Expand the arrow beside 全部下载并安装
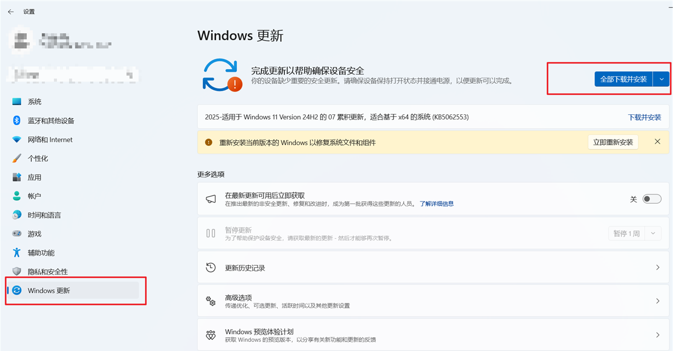Screen dimensions: 675x351 pos(661,79)
